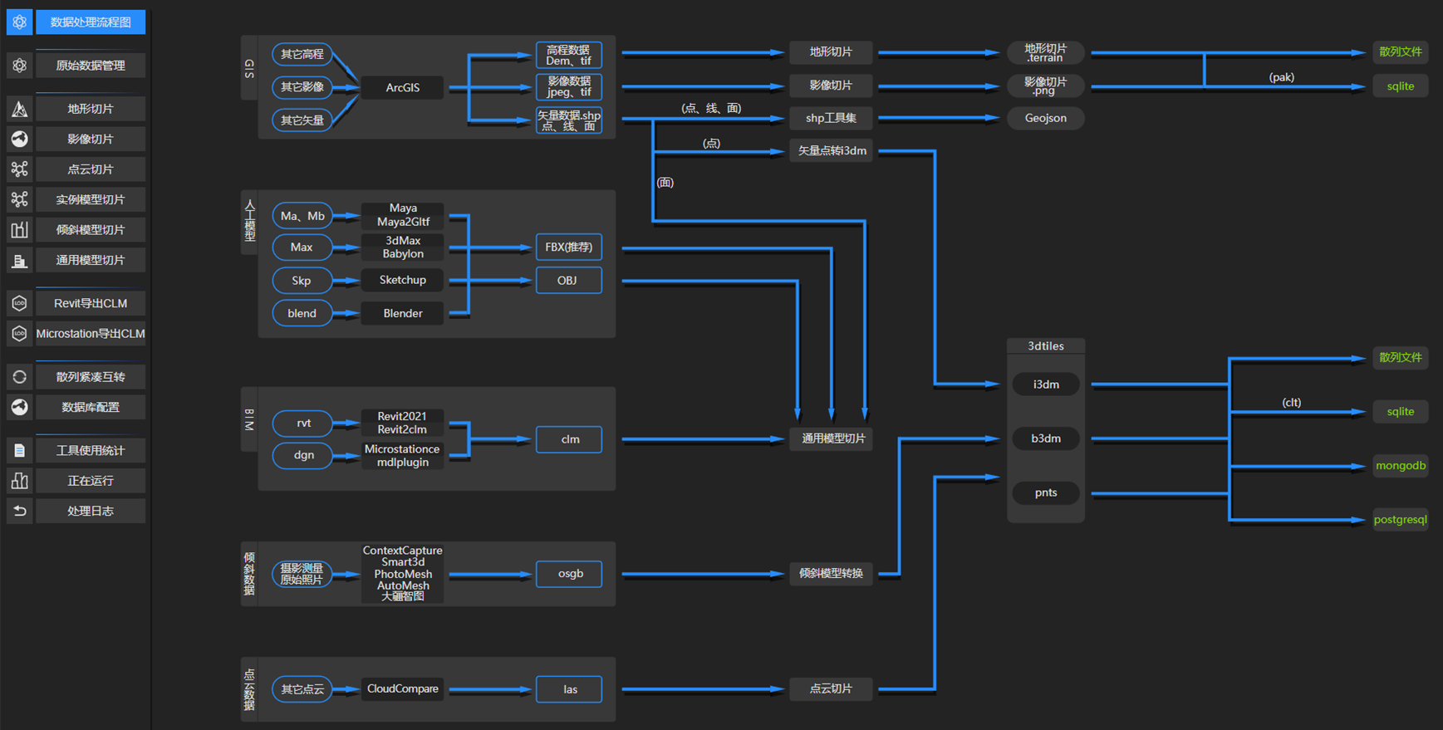The image size is (1443, 730).
Task: Click the 点云切片 icon in sidebar
Action: (19, 169)
